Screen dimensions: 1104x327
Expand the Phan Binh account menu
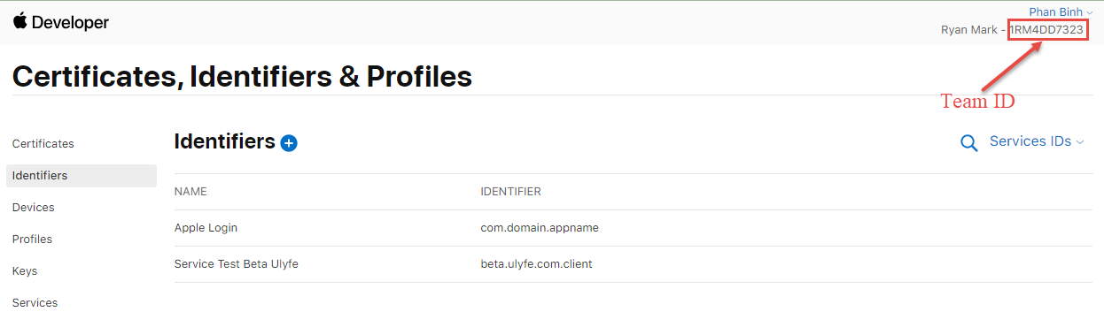[1061, 11]
